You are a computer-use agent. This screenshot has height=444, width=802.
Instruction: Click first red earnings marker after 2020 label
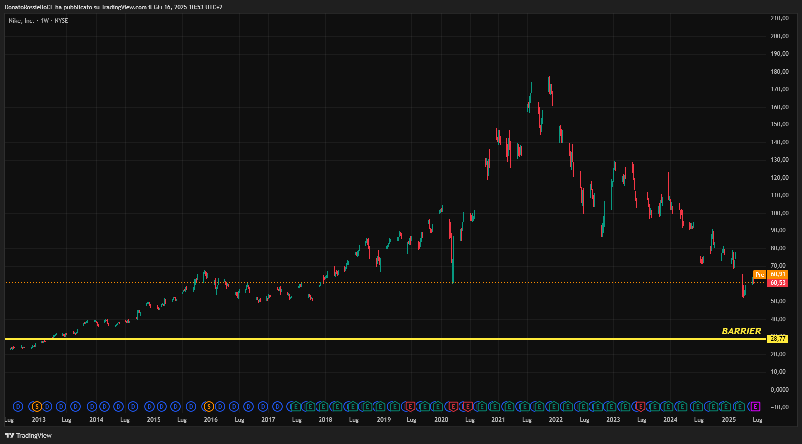pos(453,407)
